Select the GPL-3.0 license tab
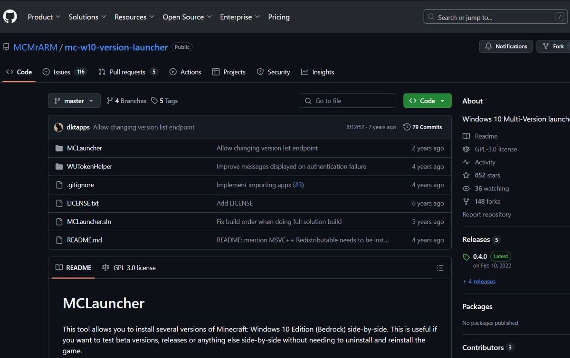Screen dimensions: 570x358 129,268
